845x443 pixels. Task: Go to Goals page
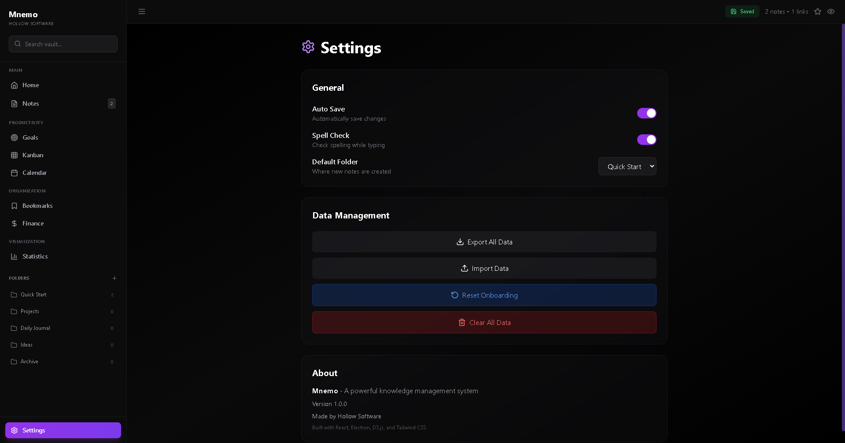(x=30, y=137)
